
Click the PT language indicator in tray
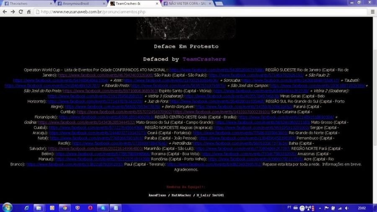click(x=289, y=207)
